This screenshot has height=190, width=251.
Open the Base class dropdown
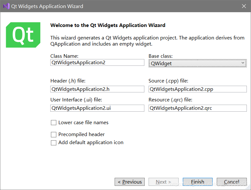[198, 64]
